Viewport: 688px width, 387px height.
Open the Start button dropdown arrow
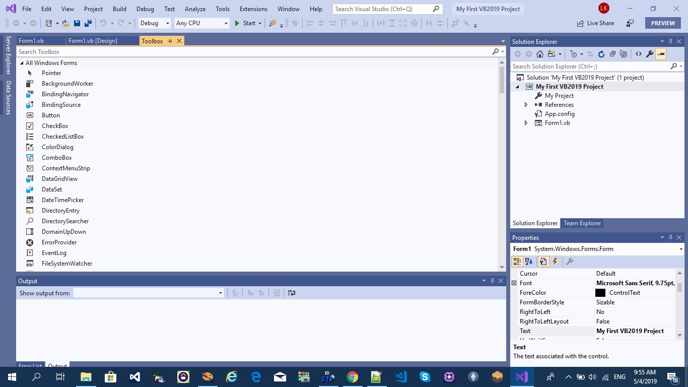point(260,23)
